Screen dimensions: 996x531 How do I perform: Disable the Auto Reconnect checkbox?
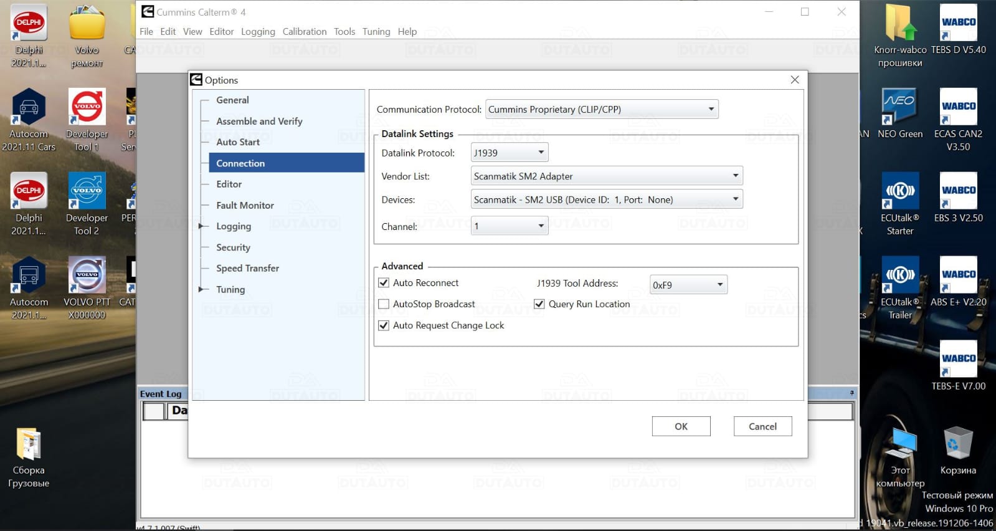(x=384, y=283)
